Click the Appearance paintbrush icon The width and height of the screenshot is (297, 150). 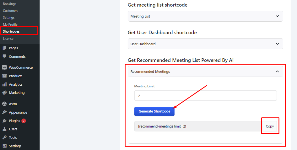click(4, 112)
